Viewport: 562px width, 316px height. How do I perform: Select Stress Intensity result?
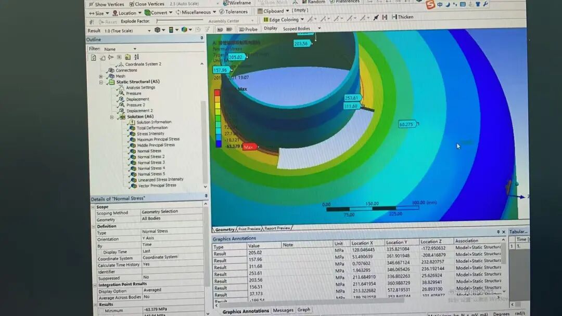tap(150, 134)
